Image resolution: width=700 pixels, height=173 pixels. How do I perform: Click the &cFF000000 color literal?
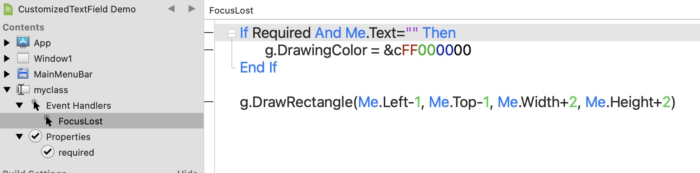coord(427,50)
